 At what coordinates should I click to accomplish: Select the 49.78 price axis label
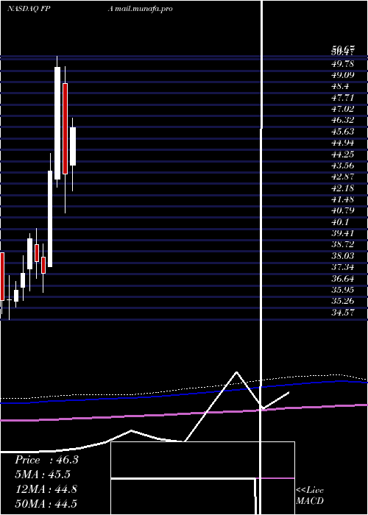click(343, 64)
